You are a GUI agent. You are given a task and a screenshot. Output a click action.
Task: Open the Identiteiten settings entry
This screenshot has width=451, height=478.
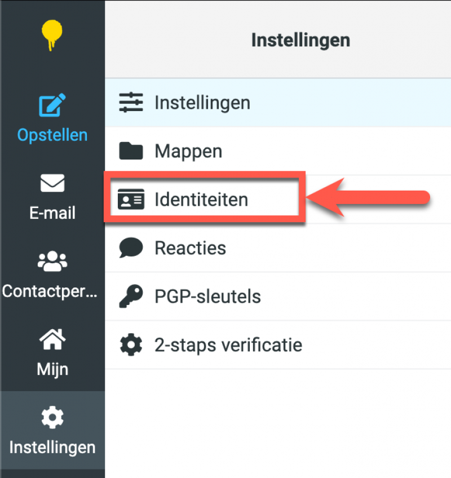201,199
